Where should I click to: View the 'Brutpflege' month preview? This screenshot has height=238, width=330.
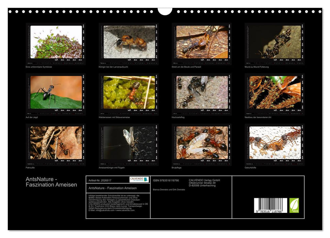[x=202, y=144]
